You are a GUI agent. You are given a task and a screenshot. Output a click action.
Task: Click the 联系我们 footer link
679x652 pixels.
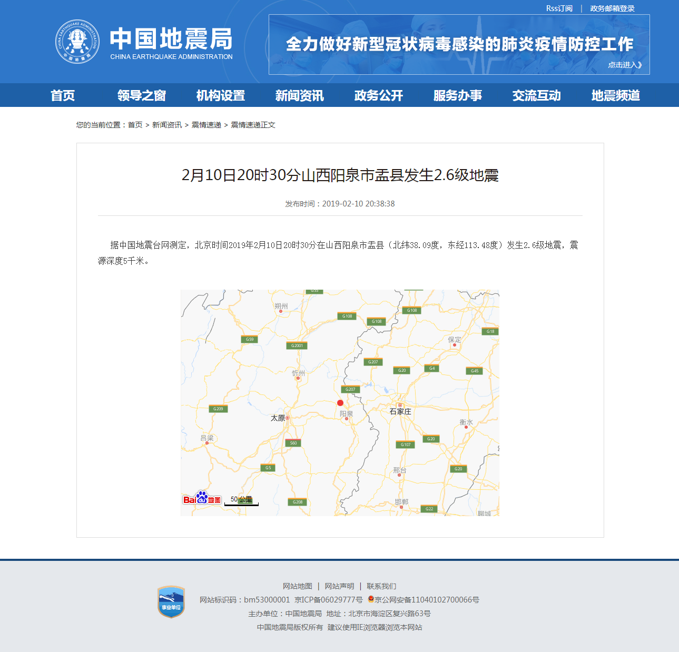(x=381, y=586)
